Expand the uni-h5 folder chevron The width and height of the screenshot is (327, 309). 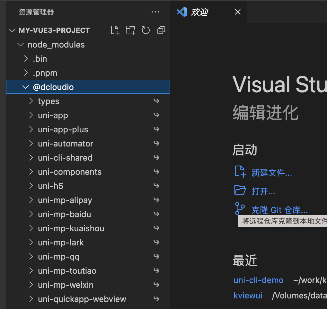coord(31,186)
